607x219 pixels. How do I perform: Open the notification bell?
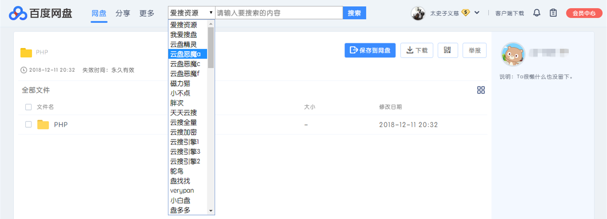[537, 13]
